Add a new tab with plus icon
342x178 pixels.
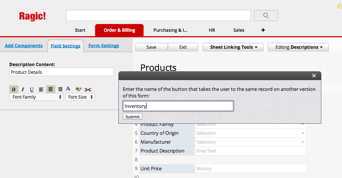pyautogui.click(x=263, y=30)
